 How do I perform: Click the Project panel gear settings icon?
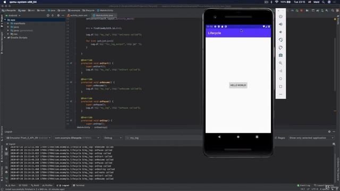pyautogui.click(x=58, y=15)
